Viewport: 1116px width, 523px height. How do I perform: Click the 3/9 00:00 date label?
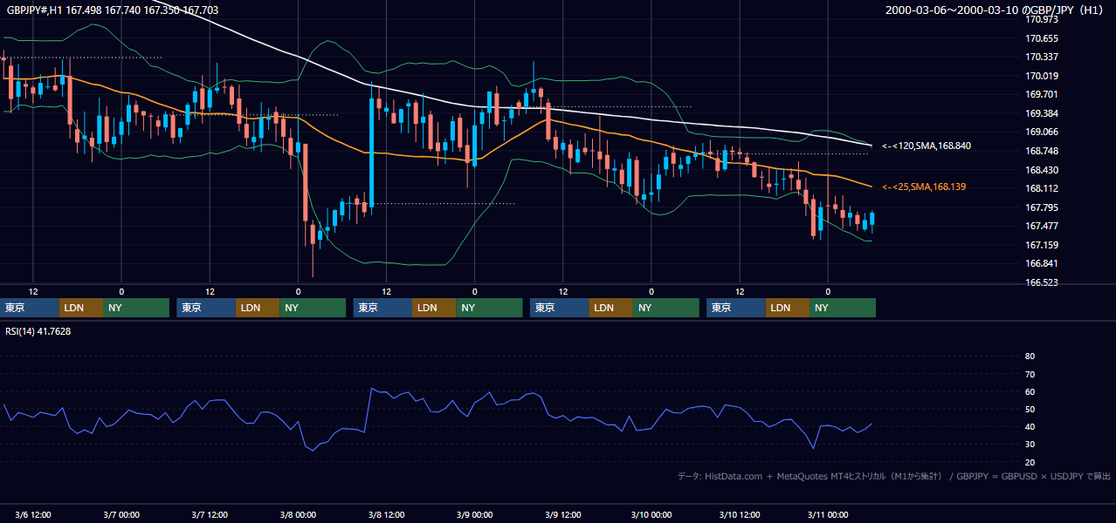click(474, 515)
